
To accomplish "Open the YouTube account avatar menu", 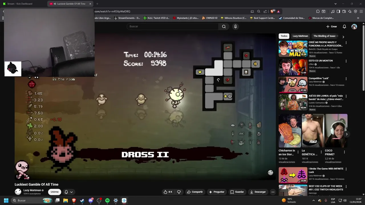I will point(354,26).
